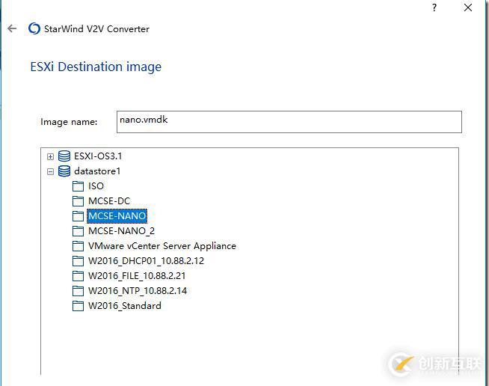Click the W2016_FILE_10.88.2.21 folder icon
The width and height of the screenshot is (489, 386).
[78, 276]
